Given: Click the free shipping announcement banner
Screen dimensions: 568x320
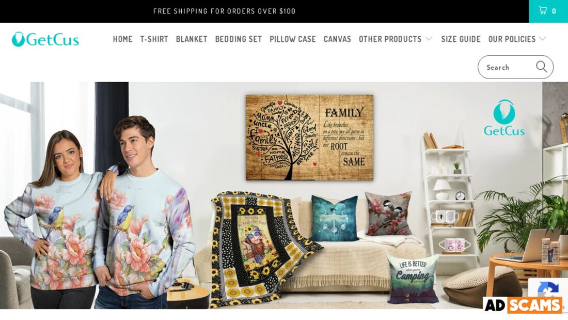Looking at the screenshot, I should [x=224, y=11].
